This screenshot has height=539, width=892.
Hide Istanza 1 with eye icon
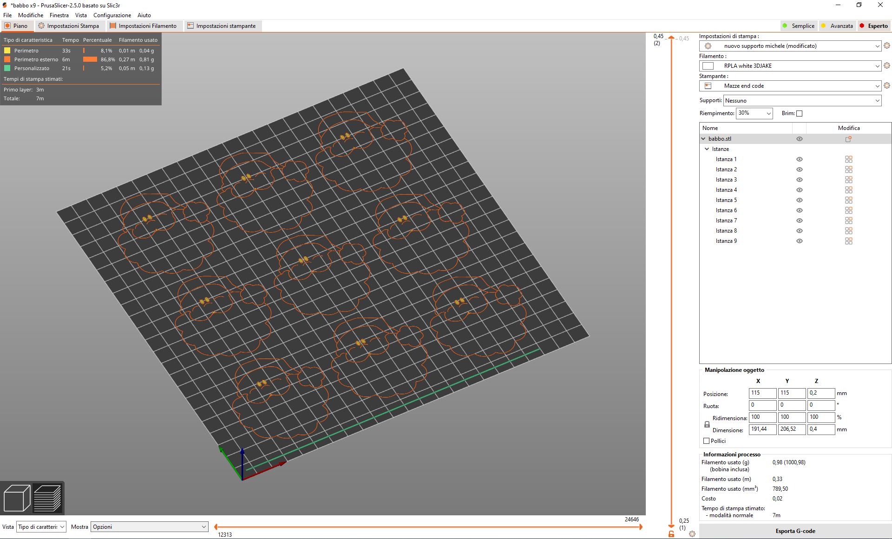(799, 159)
